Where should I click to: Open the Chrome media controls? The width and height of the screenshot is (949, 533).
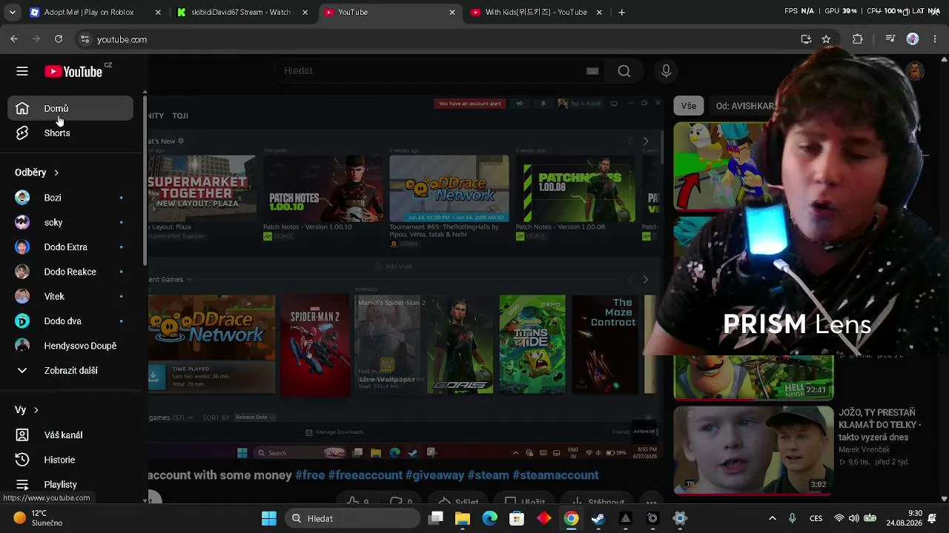pos(890,39)
